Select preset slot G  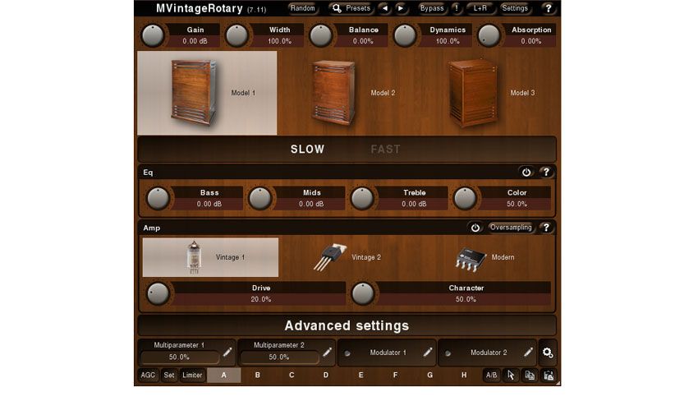coord(430,376)
